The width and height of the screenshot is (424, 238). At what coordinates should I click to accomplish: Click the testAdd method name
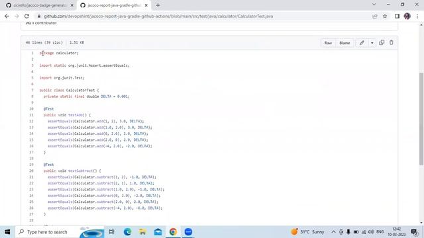pyautogui.click(x=76, y=115)
